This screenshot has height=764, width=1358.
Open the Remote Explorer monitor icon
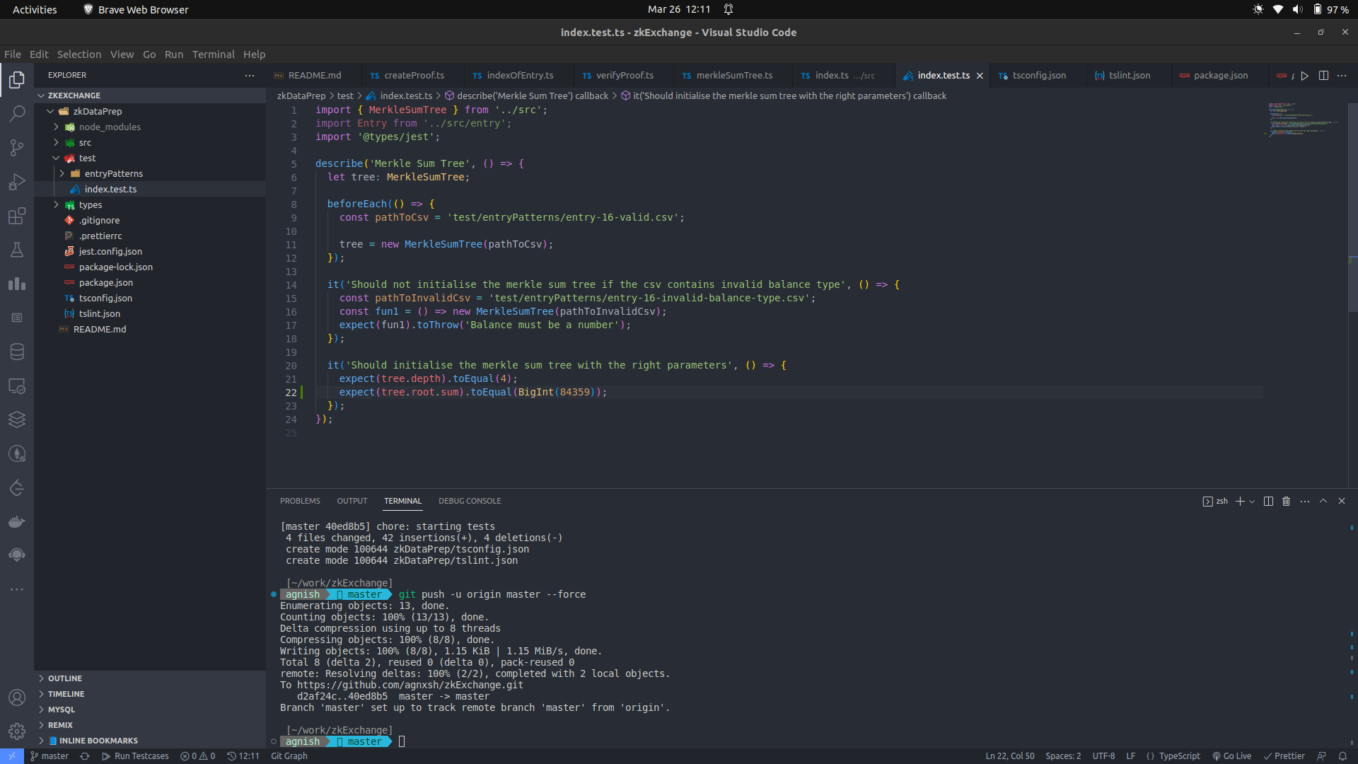(17, 386)
